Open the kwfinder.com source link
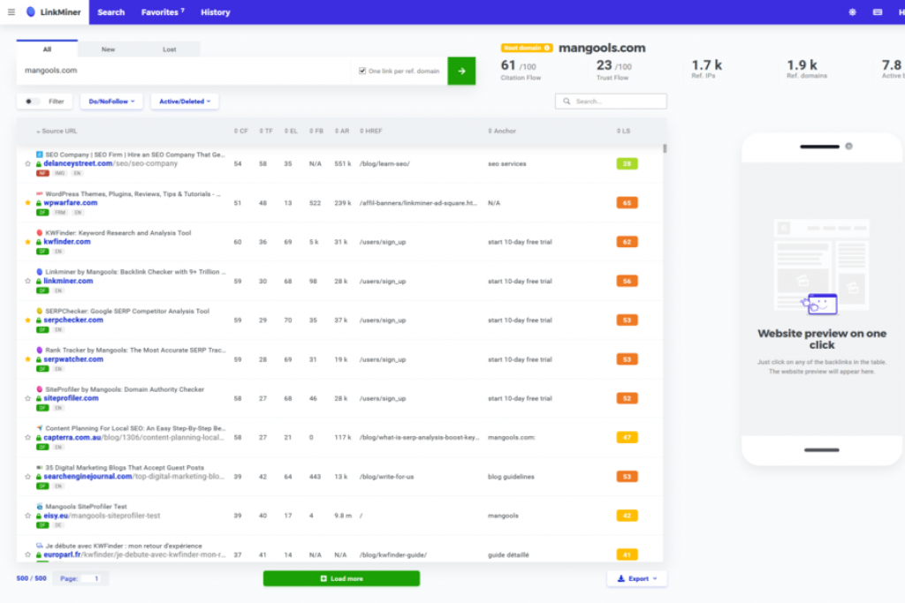 pyautogui.click(x=67, y=242)
